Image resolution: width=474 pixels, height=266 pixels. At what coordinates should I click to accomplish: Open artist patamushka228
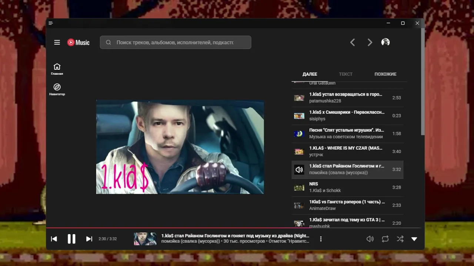(x=325, y=101)
